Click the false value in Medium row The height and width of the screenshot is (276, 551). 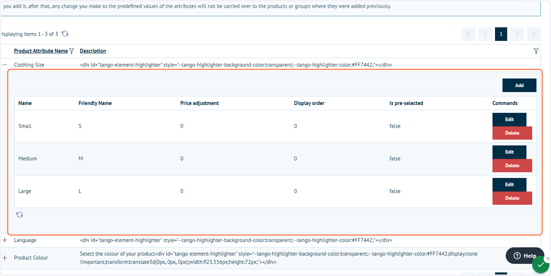(395, 159)
